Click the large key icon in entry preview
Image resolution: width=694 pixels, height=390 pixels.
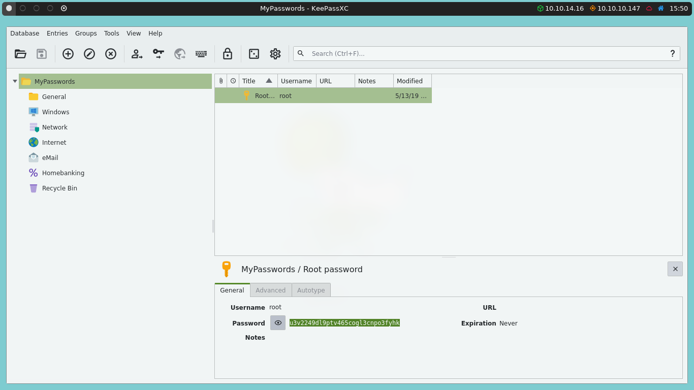coord(227,269)
